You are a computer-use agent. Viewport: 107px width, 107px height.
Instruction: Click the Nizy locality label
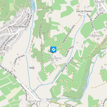[x=32, y=68]
